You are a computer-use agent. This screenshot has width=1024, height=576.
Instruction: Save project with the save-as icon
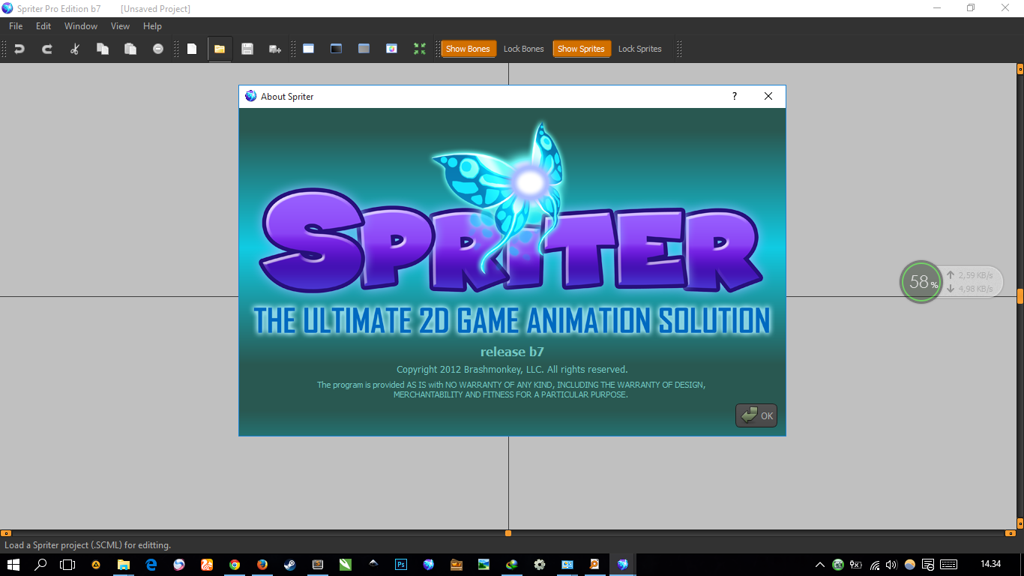pos(275,49)
